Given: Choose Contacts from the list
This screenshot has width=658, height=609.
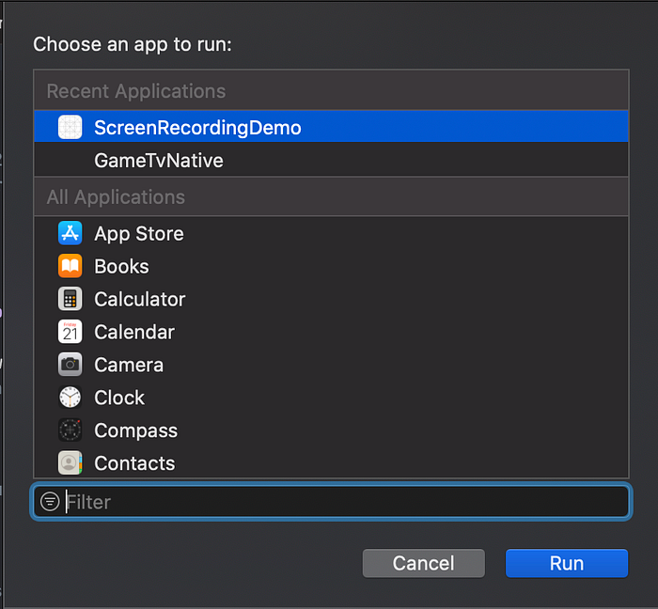Looking at the screenshot, I should coord(331,462).
